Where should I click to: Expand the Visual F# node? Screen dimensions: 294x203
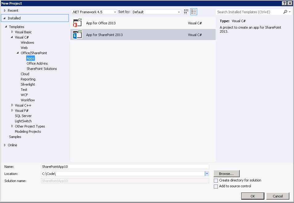tap(12, 111)
